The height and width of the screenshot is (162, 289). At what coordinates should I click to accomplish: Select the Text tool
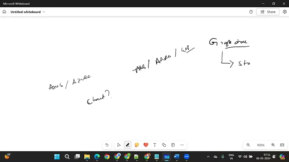click(155, 145)
